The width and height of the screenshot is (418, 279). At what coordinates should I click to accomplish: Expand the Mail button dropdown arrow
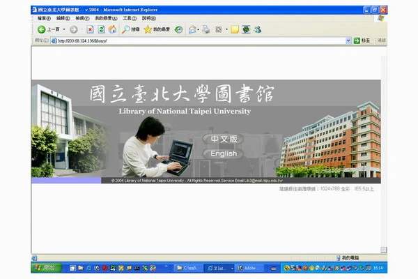198,29
